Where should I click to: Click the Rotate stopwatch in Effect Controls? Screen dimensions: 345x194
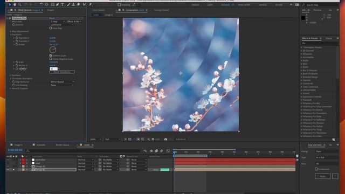(17, 44)
